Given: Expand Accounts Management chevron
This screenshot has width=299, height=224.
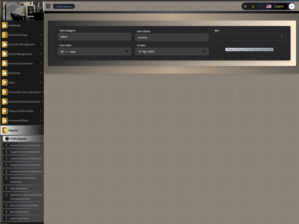Looking at the screenshot, I should (41, 44).
